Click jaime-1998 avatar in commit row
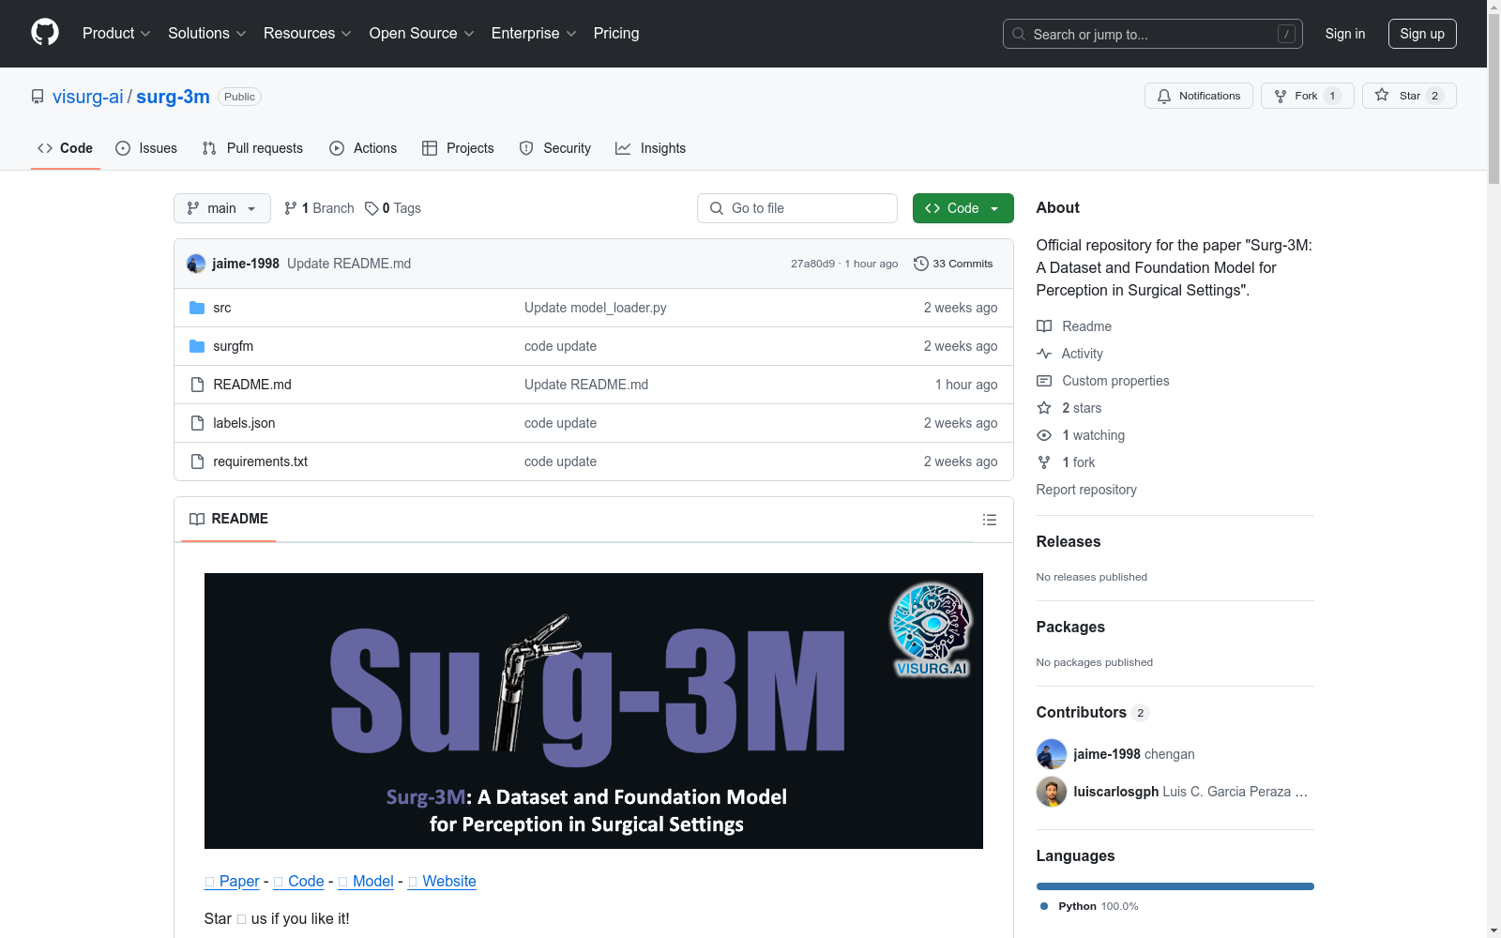This screenshot has height=938, width=1501. 196,264
